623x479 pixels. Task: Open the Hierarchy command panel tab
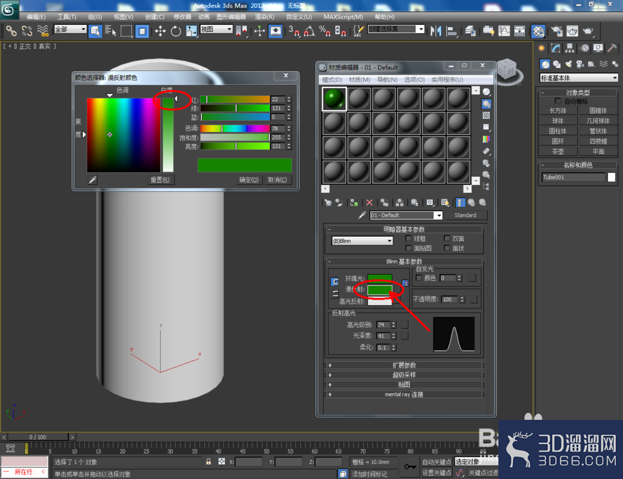570,48
